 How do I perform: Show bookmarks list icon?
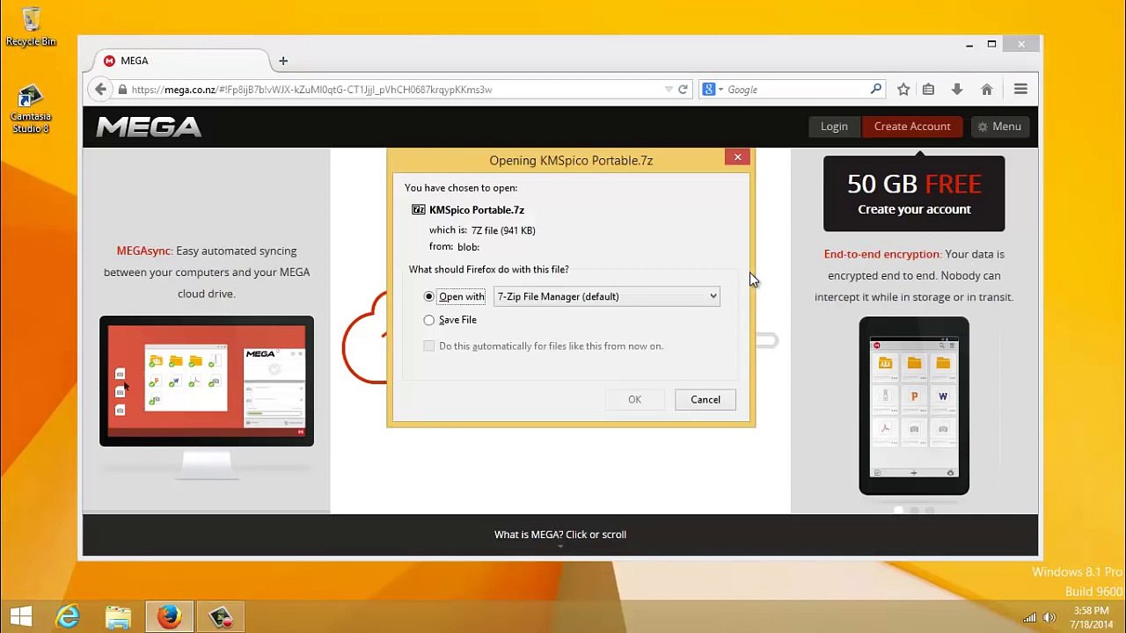pyautogui.click(x=928, y=90)
